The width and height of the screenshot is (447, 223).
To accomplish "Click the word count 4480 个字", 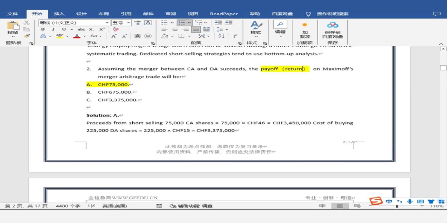I will [x=68, y=206].
